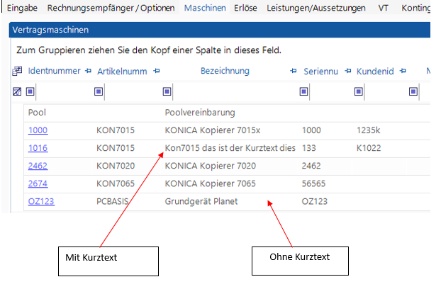Select the KON7020 article number cell
This screenshot has width=441, height=289.
click(116, 166)
